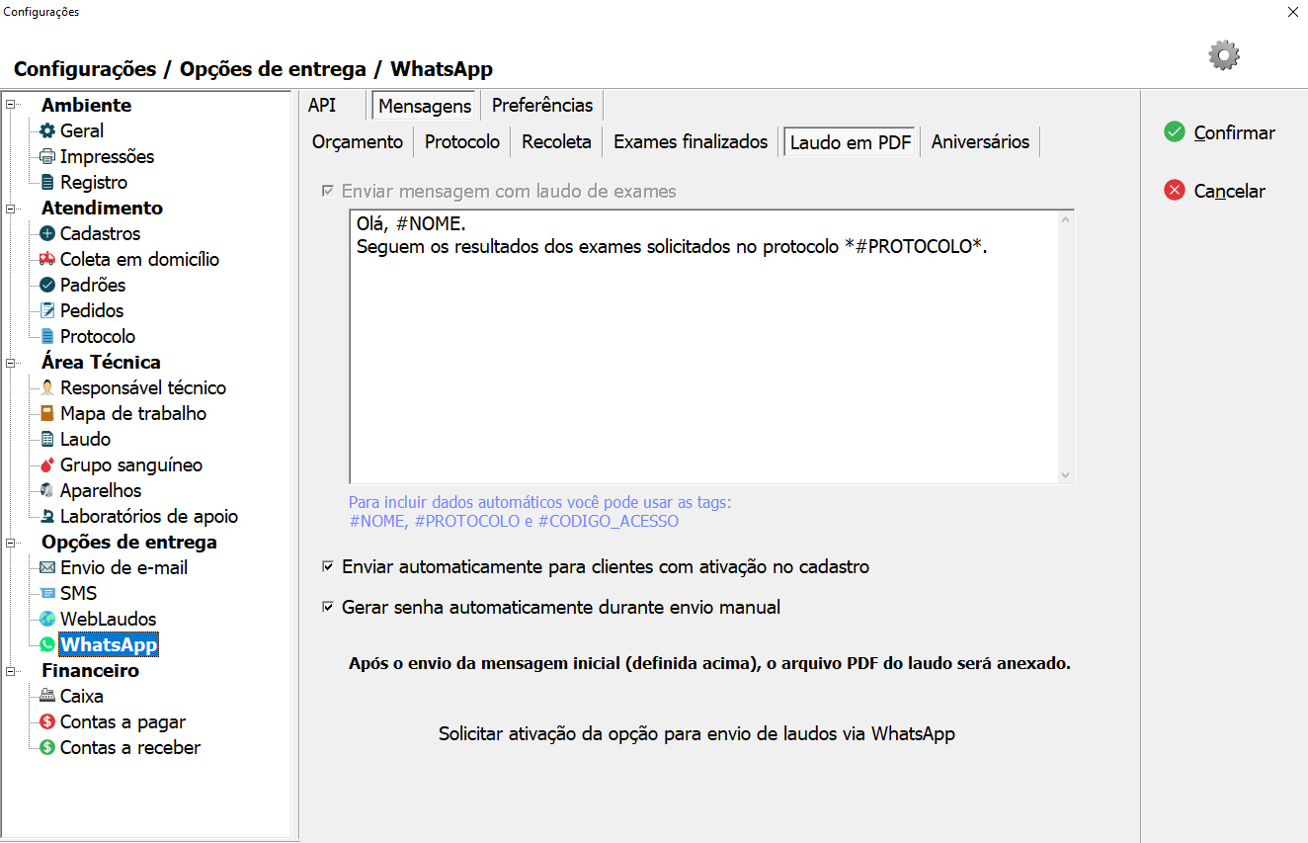The width and height of the screenshot is (1308, 843).
Task: Click the Aparelhos device icon
Action: [47, 490]
